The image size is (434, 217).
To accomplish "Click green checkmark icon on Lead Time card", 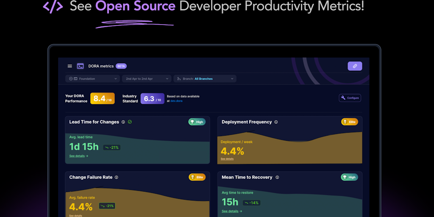I will pyautogui.click(x=130, y=122).
